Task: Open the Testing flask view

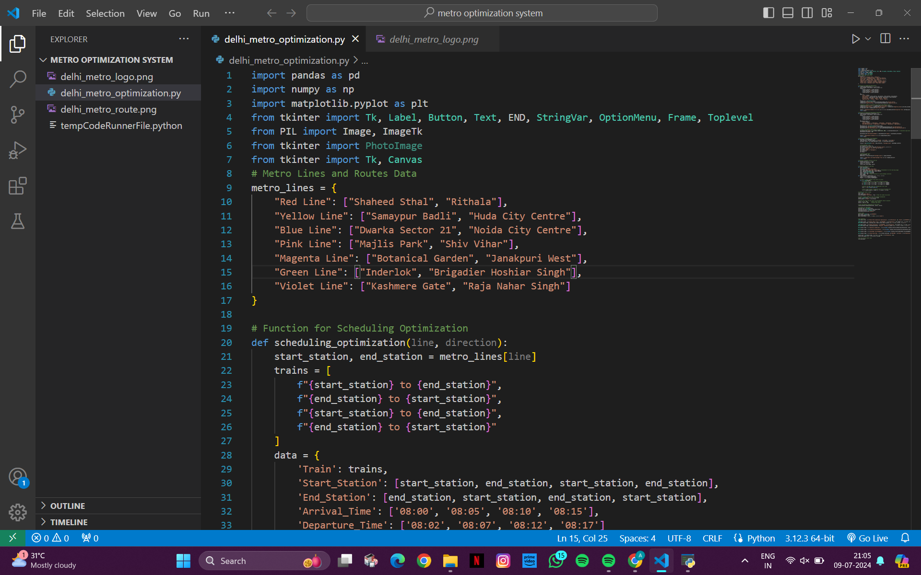Action: tap(18, 221)
